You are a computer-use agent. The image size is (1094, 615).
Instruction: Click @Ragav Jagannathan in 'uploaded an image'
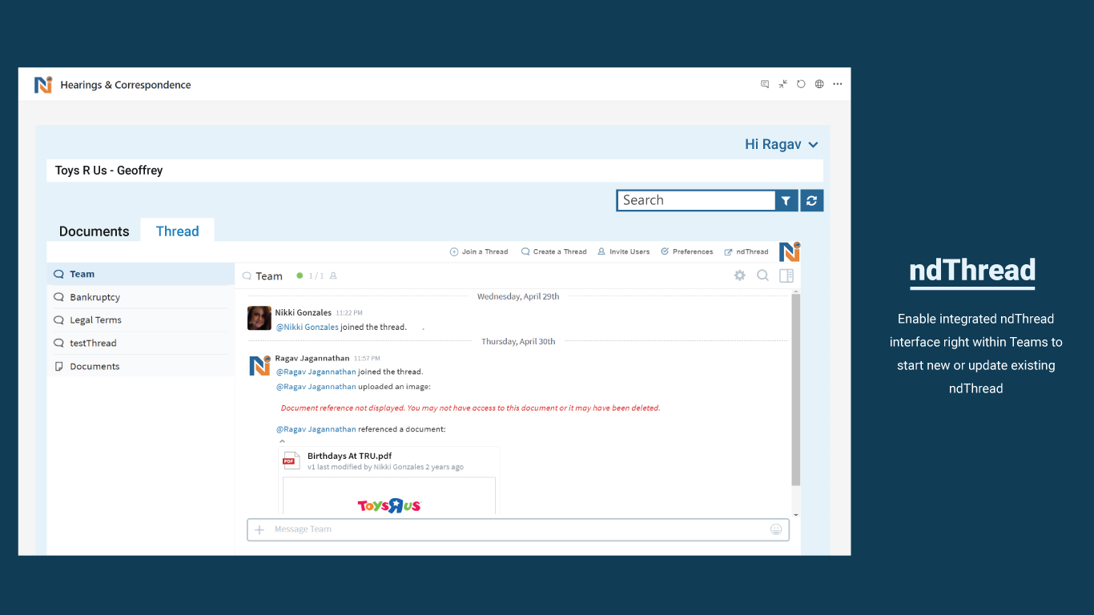316,386
